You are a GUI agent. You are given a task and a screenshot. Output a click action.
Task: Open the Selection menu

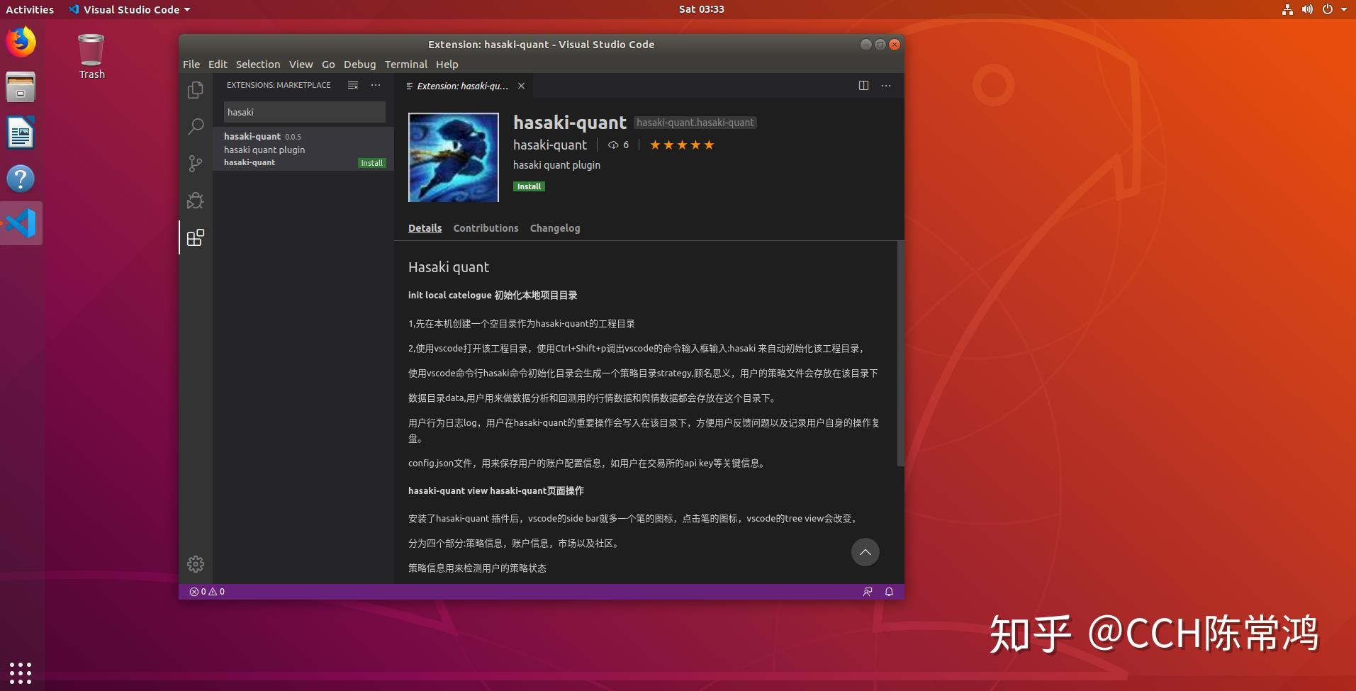point(258,64)
